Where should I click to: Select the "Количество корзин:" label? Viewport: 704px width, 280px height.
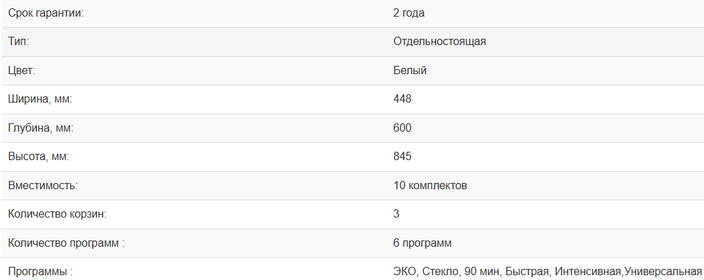(x=57, y=214)
